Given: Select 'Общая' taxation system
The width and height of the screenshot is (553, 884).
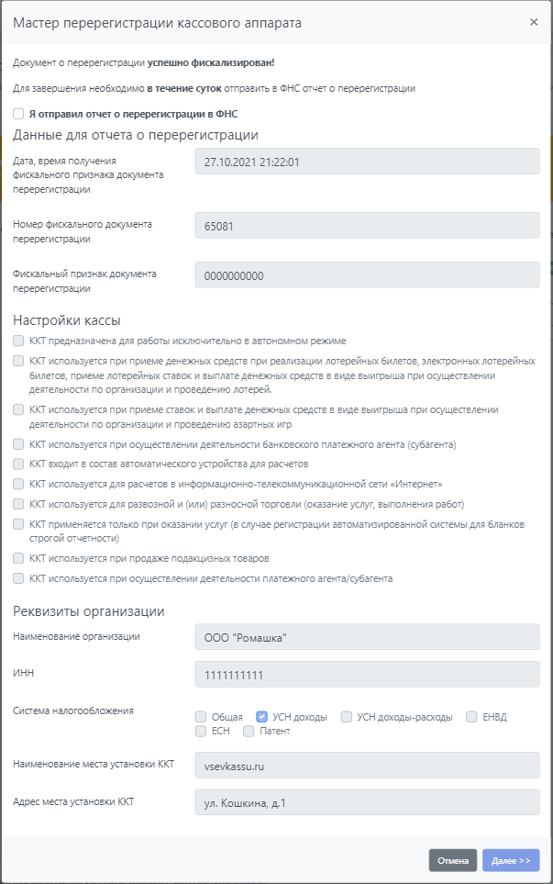Looking at the screenshot, I should point(201,717).
